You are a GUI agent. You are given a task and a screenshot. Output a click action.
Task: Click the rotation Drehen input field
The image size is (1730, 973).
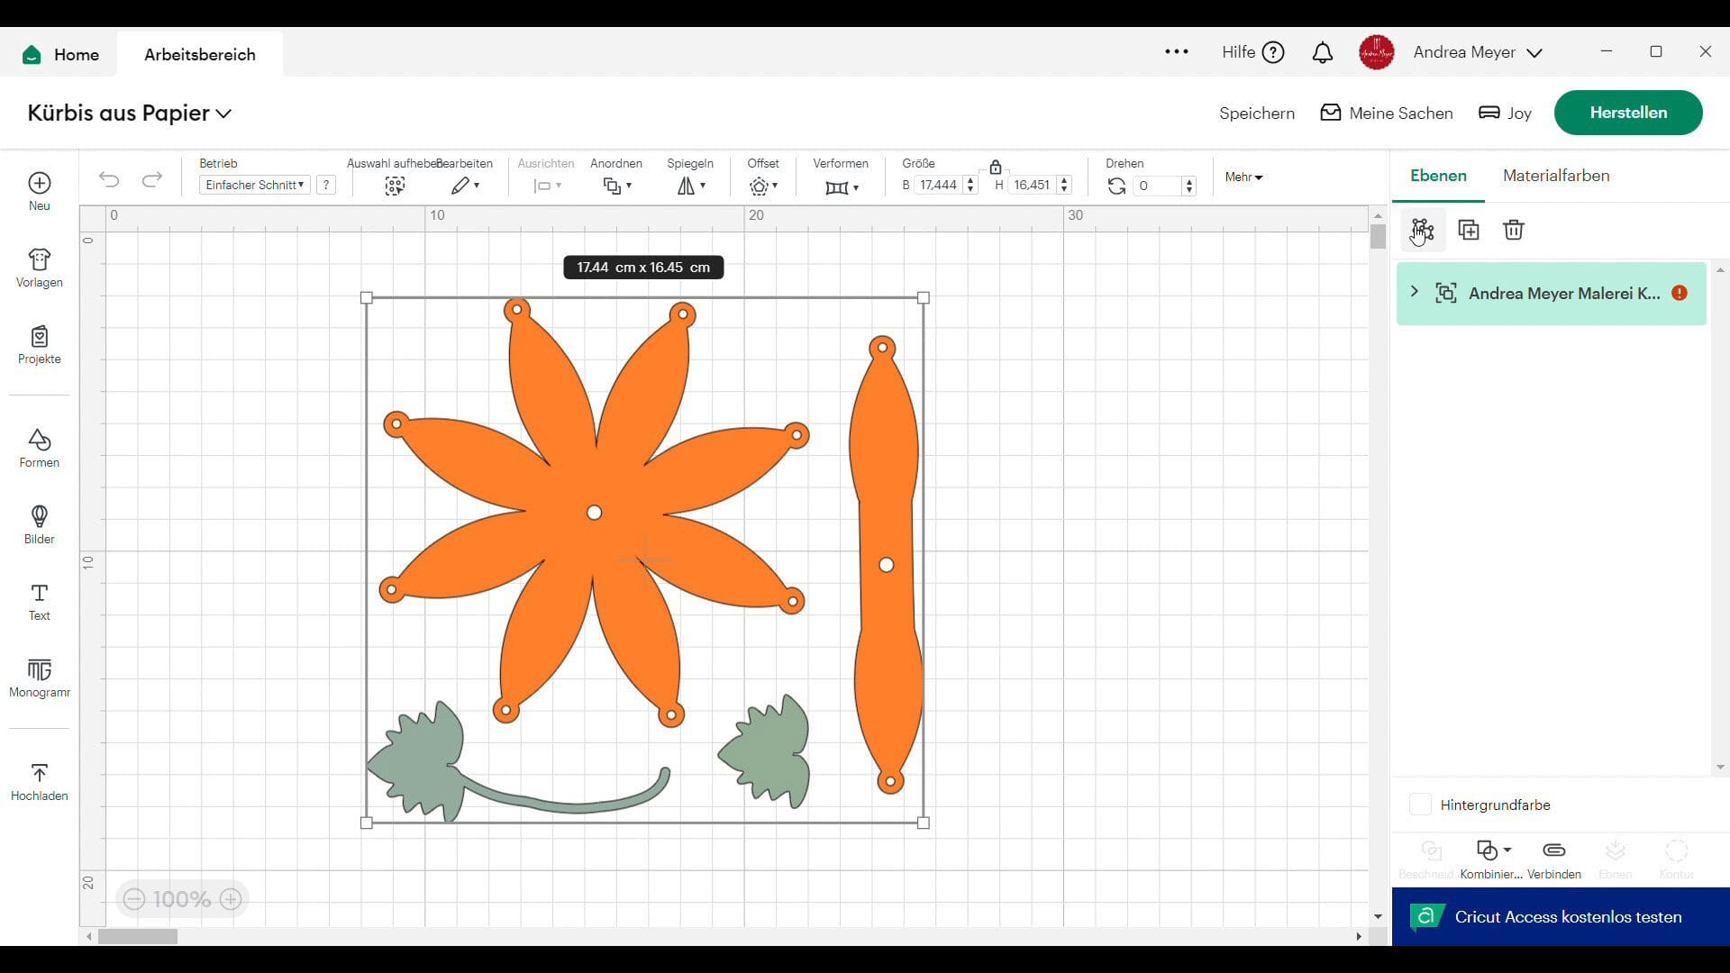(1157, 186)
